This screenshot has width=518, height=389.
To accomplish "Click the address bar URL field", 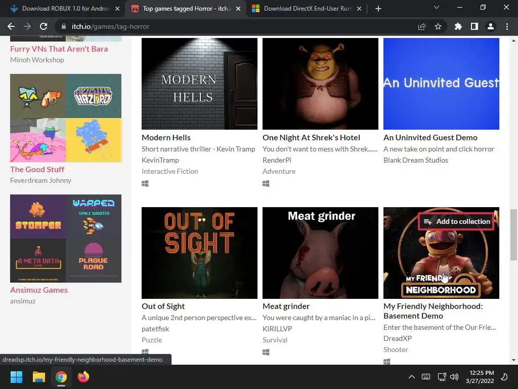I will click(231, 26).
